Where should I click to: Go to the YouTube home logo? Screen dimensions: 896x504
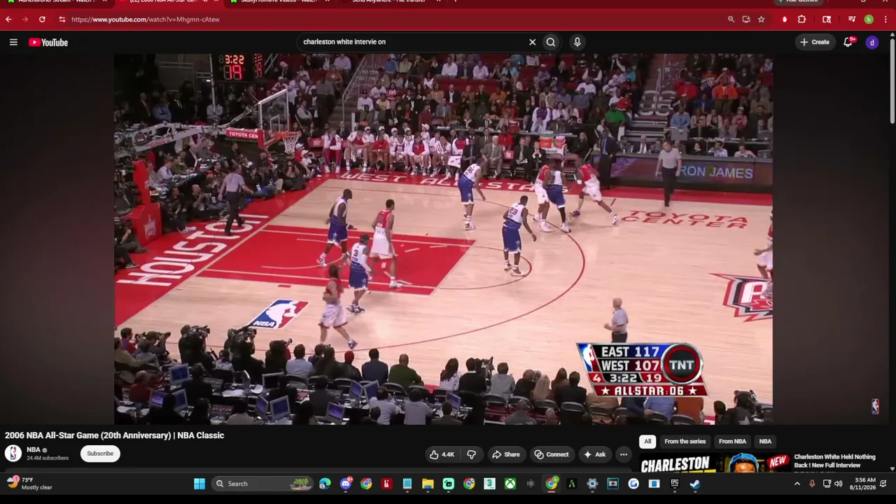click(x=48, y=42)
